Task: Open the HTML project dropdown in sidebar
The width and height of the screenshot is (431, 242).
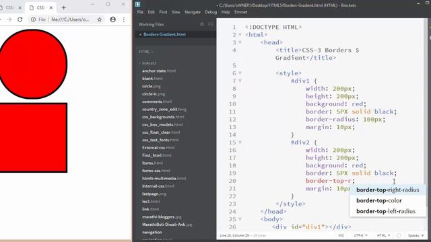Action: tap(145, 52)
